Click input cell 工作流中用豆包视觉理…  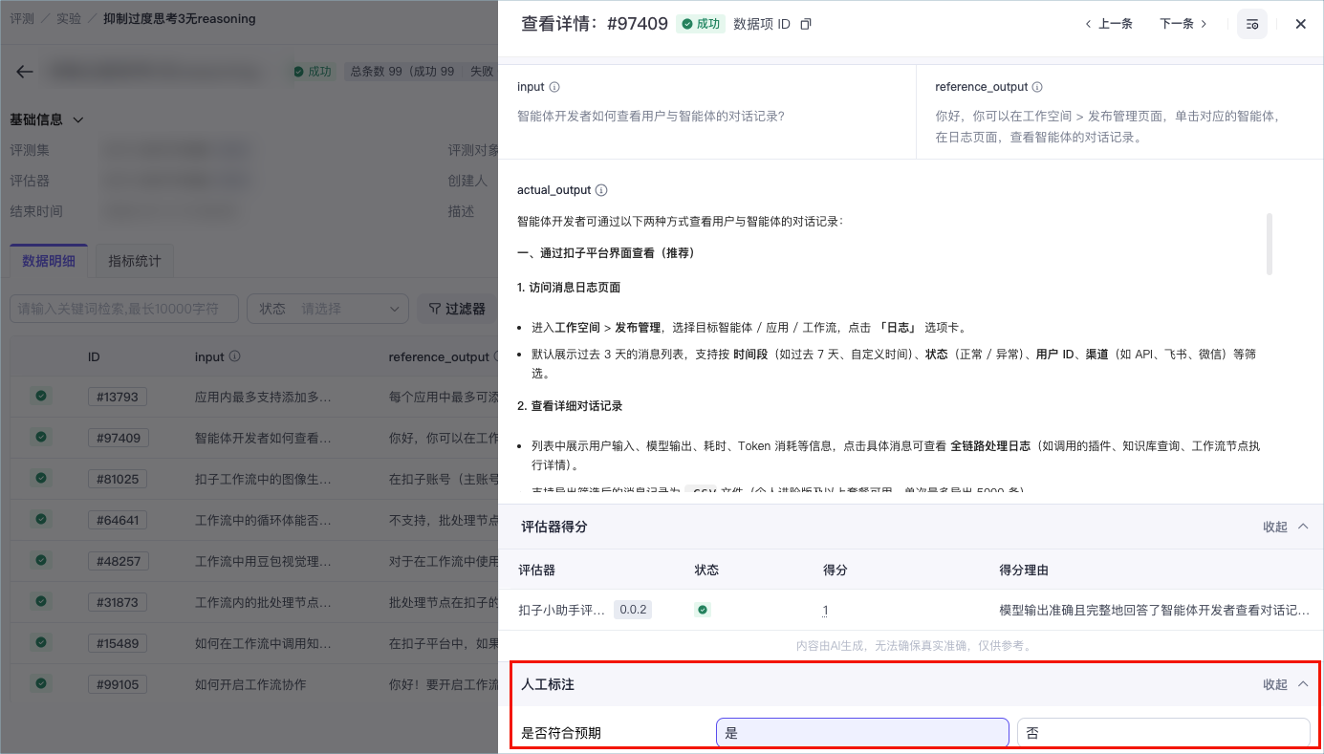[x=263, y=561]
